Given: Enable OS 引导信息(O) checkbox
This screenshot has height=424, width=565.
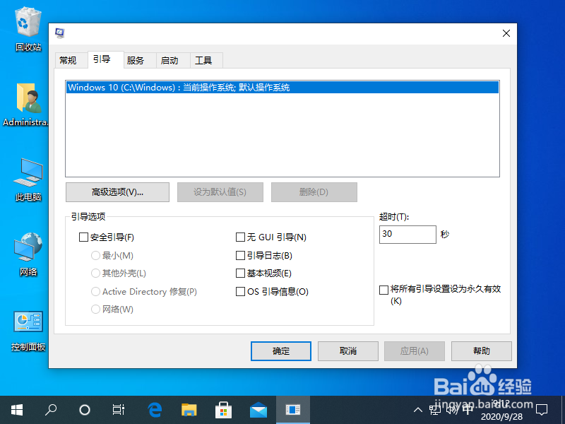Looking at the screenshot, I should coord(240,291).
